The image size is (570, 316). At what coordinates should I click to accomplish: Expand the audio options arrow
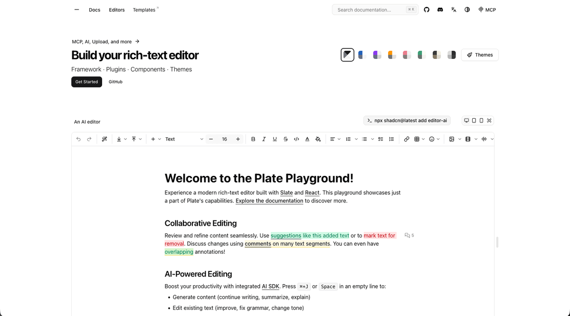492,139
